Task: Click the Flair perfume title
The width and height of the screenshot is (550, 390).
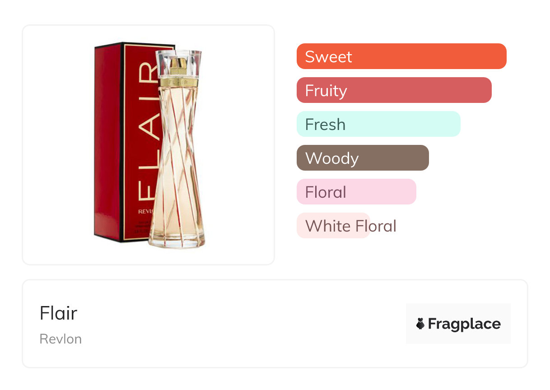Action: [x=58, y=313]
